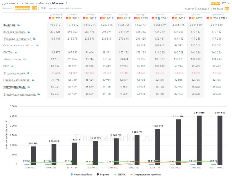Toggle Чистая прибыль series in chart legend

point(81,175)
